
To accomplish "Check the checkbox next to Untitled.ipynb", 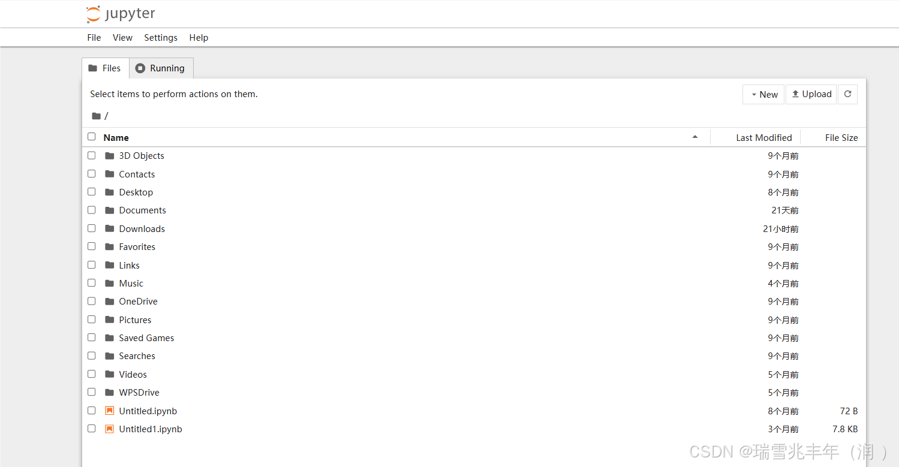I will click(91, 410).
